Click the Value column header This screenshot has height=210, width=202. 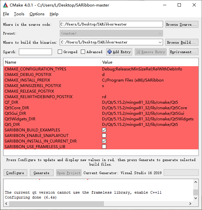tap(150, 62)
